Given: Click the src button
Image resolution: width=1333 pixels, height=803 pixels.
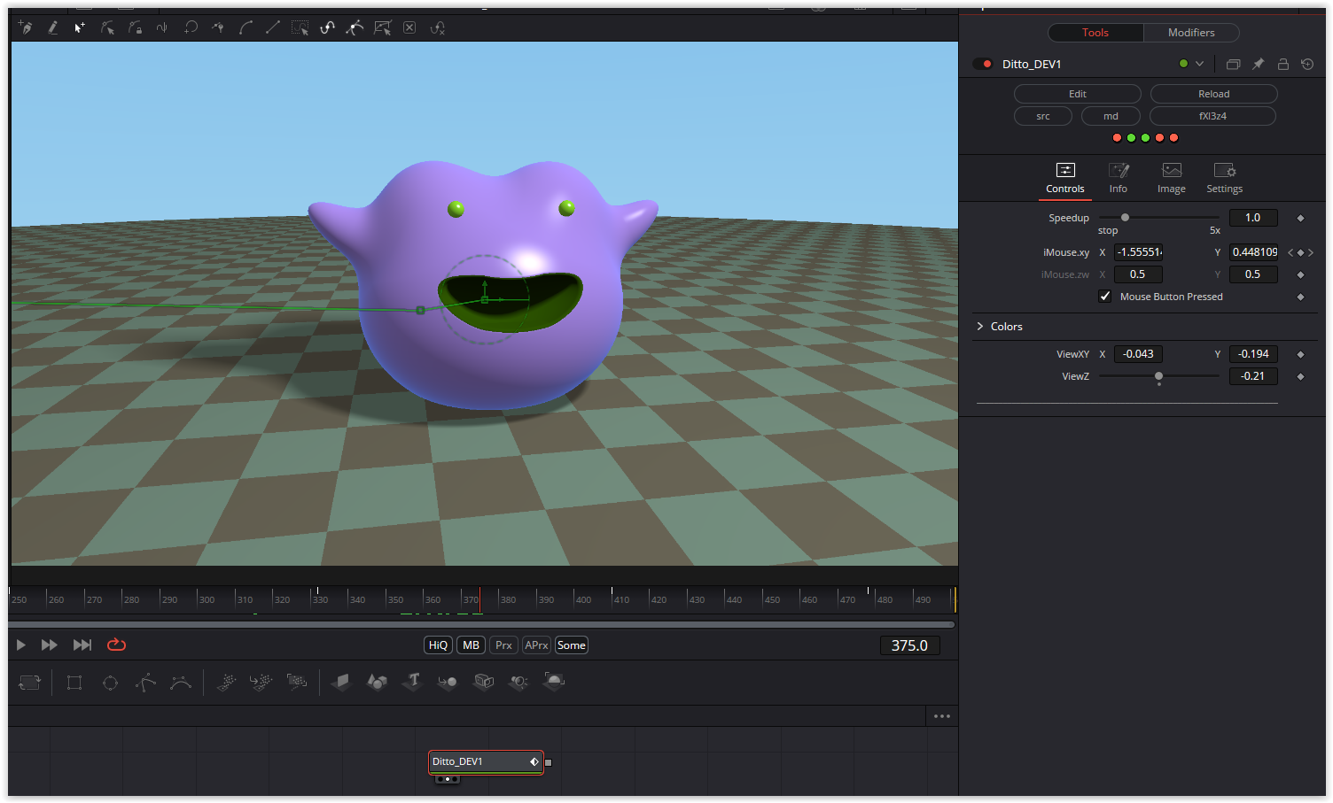Looking at the screenshot, I should click(1043, 116).
